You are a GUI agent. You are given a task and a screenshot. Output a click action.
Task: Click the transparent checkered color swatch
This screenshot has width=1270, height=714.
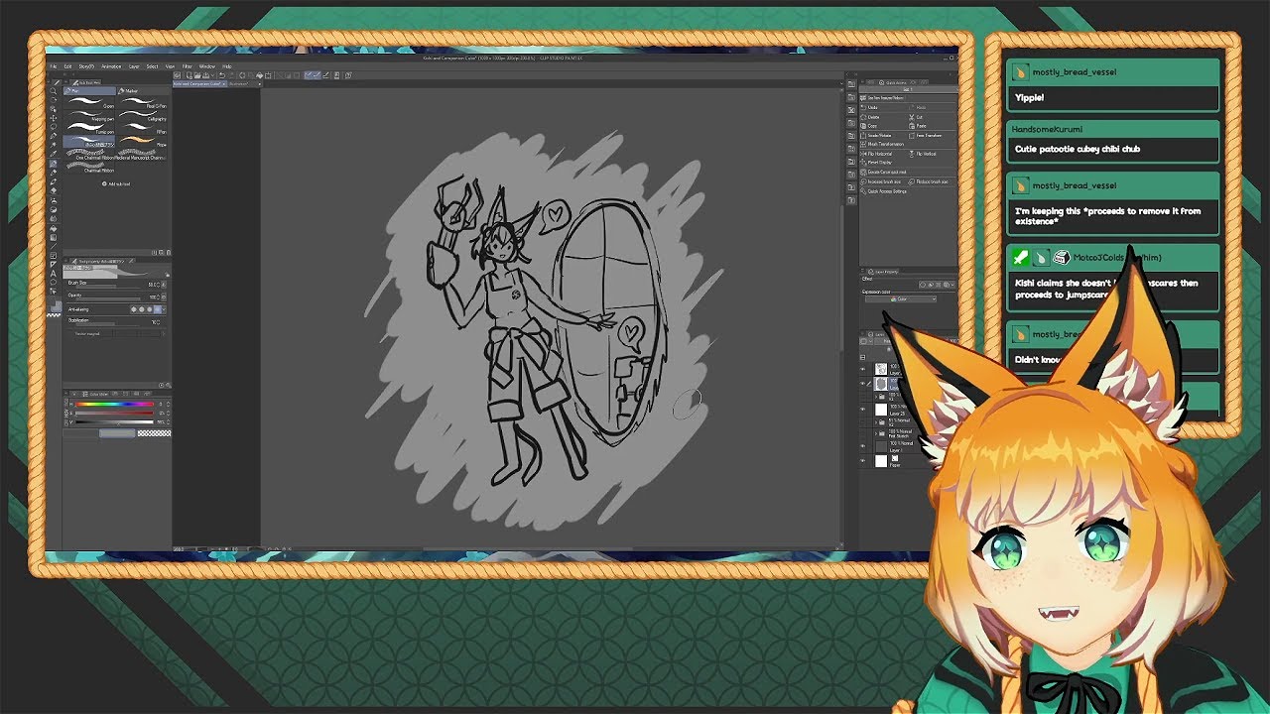coord(154,432)
